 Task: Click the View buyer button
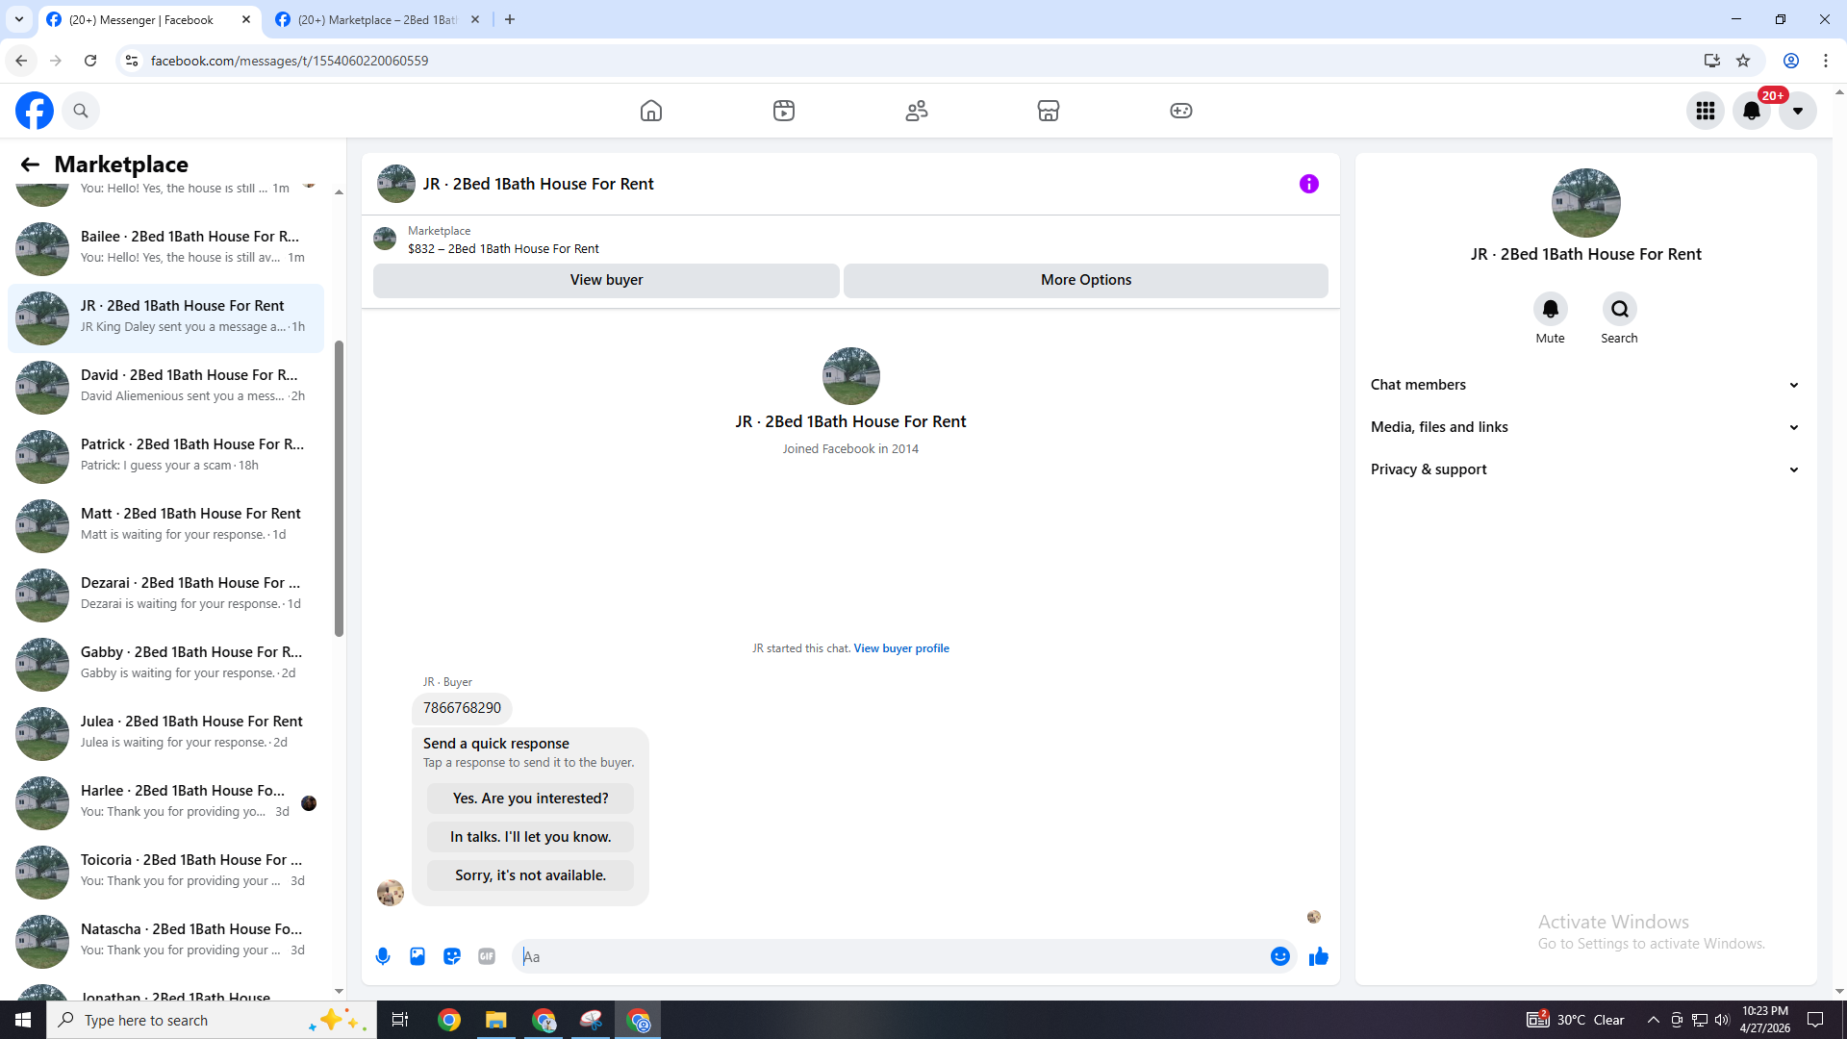606,280
